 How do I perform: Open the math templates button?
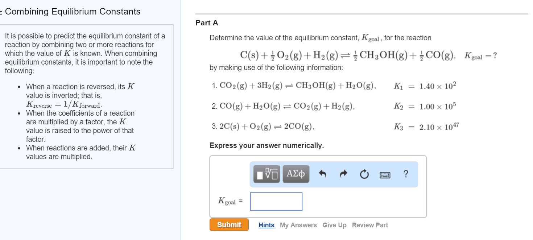point(266,174)
